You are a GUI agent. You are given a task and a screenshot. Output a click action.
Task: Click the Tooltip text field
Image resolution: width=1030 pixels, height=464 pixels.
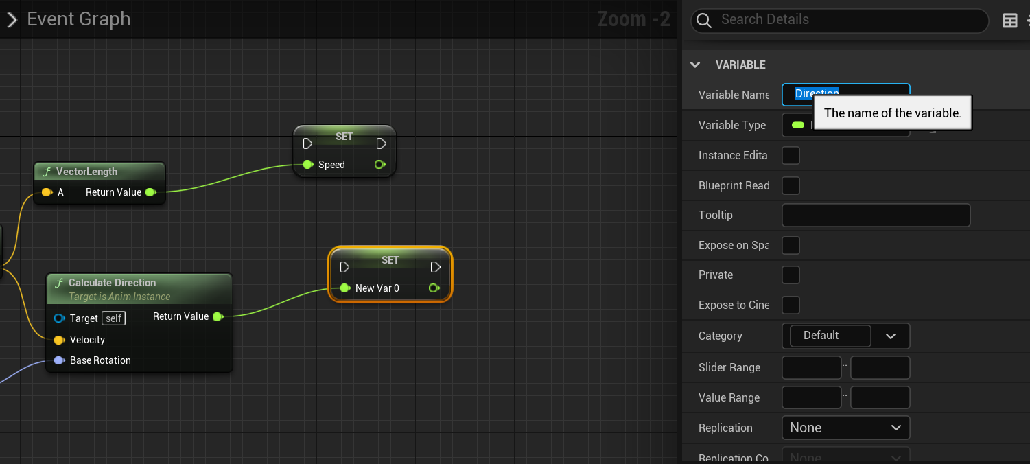click(876, 215)
